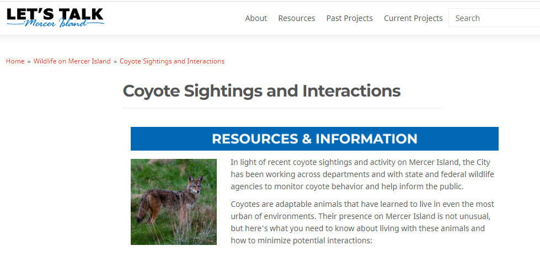Image resolution: width=540 pixels, height=267 pixels.
Task: Click the horizontal divider below the page heading
Action: pos(282,108)
